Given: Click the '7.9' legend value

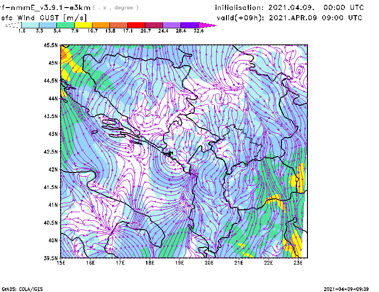Looking at the screenshot, I should (75, 31).
